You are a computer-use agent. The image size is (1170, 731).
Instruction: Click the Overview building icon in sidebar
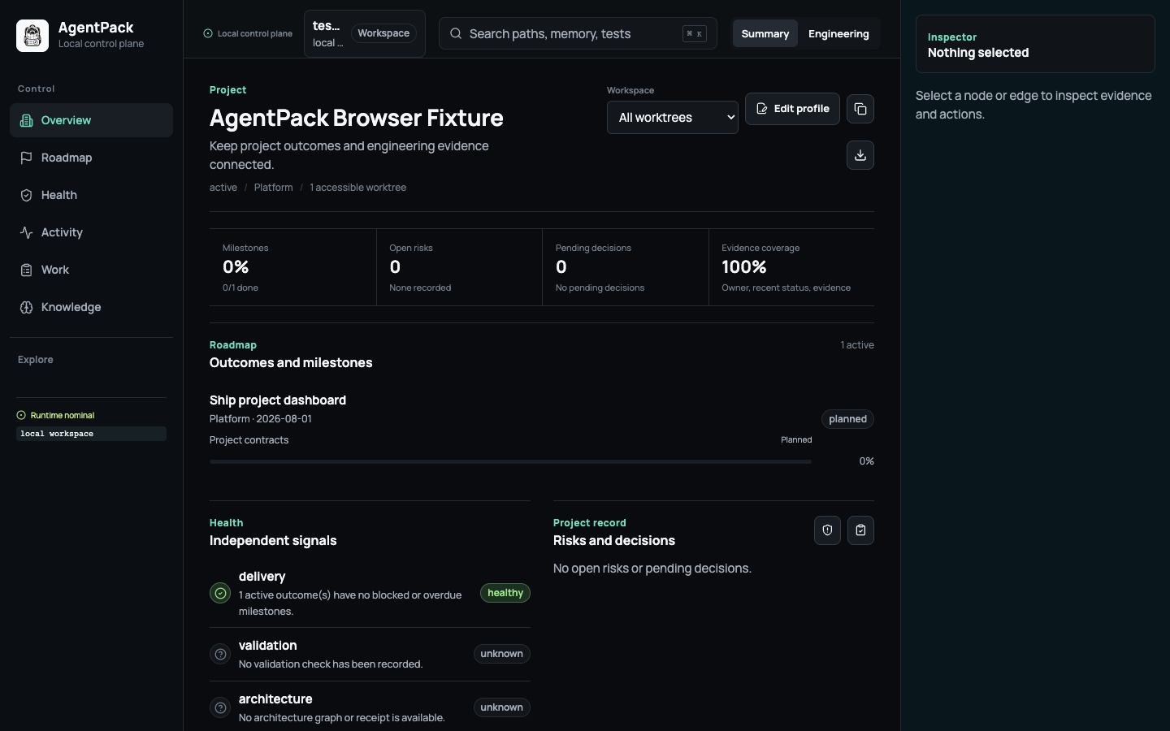click(26, 120)
